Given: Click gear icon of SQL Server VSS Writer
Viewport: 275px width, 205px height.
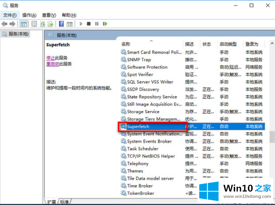Looking at the screenshot, I should click(x=123, y=82).
